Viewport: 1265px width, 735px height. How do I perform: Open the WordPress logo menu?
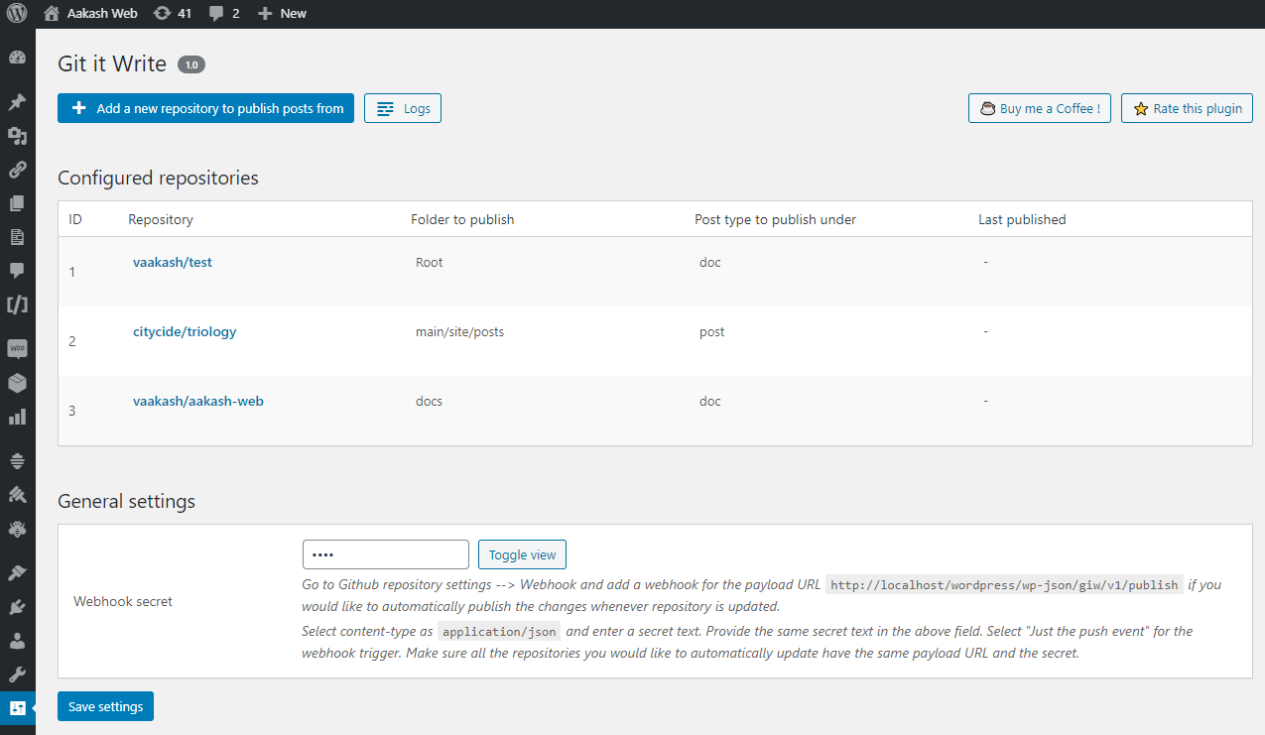pyautogui.click(x=17, y=14)
